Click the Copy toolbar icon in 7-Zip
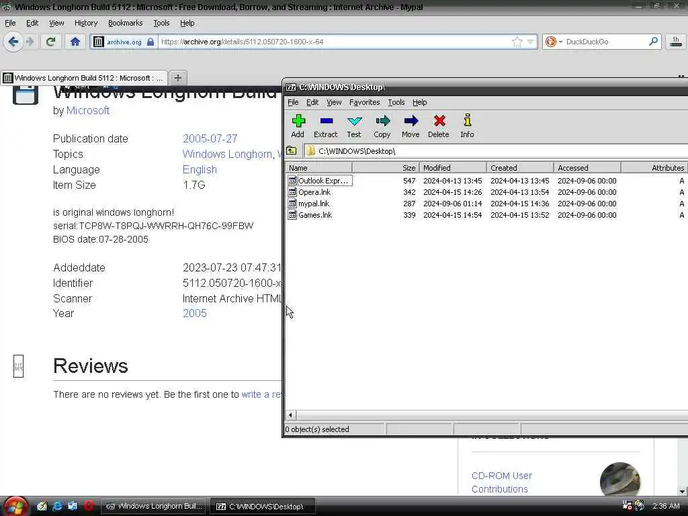 [x=382, y=126]
